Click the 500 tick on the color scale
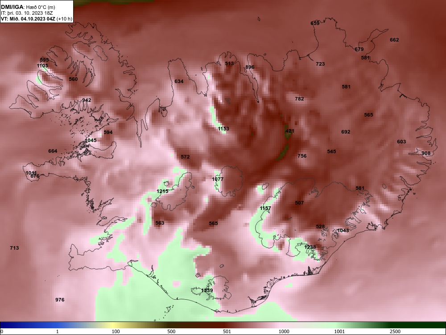Viewport: 446px width, 335px height. tap(171, 331)
